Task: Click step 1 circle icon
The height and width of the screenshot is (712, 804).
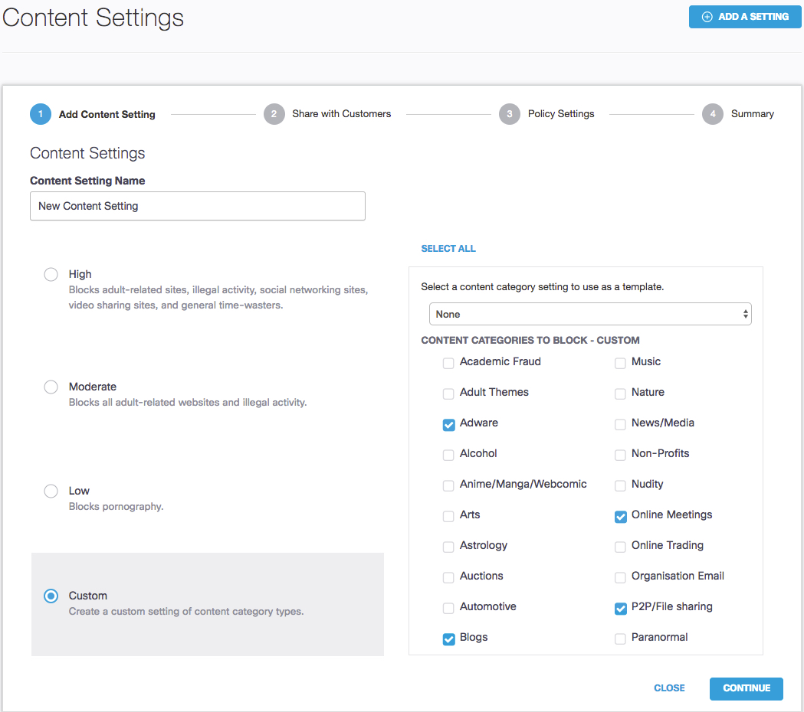Action: pos(41,114)
